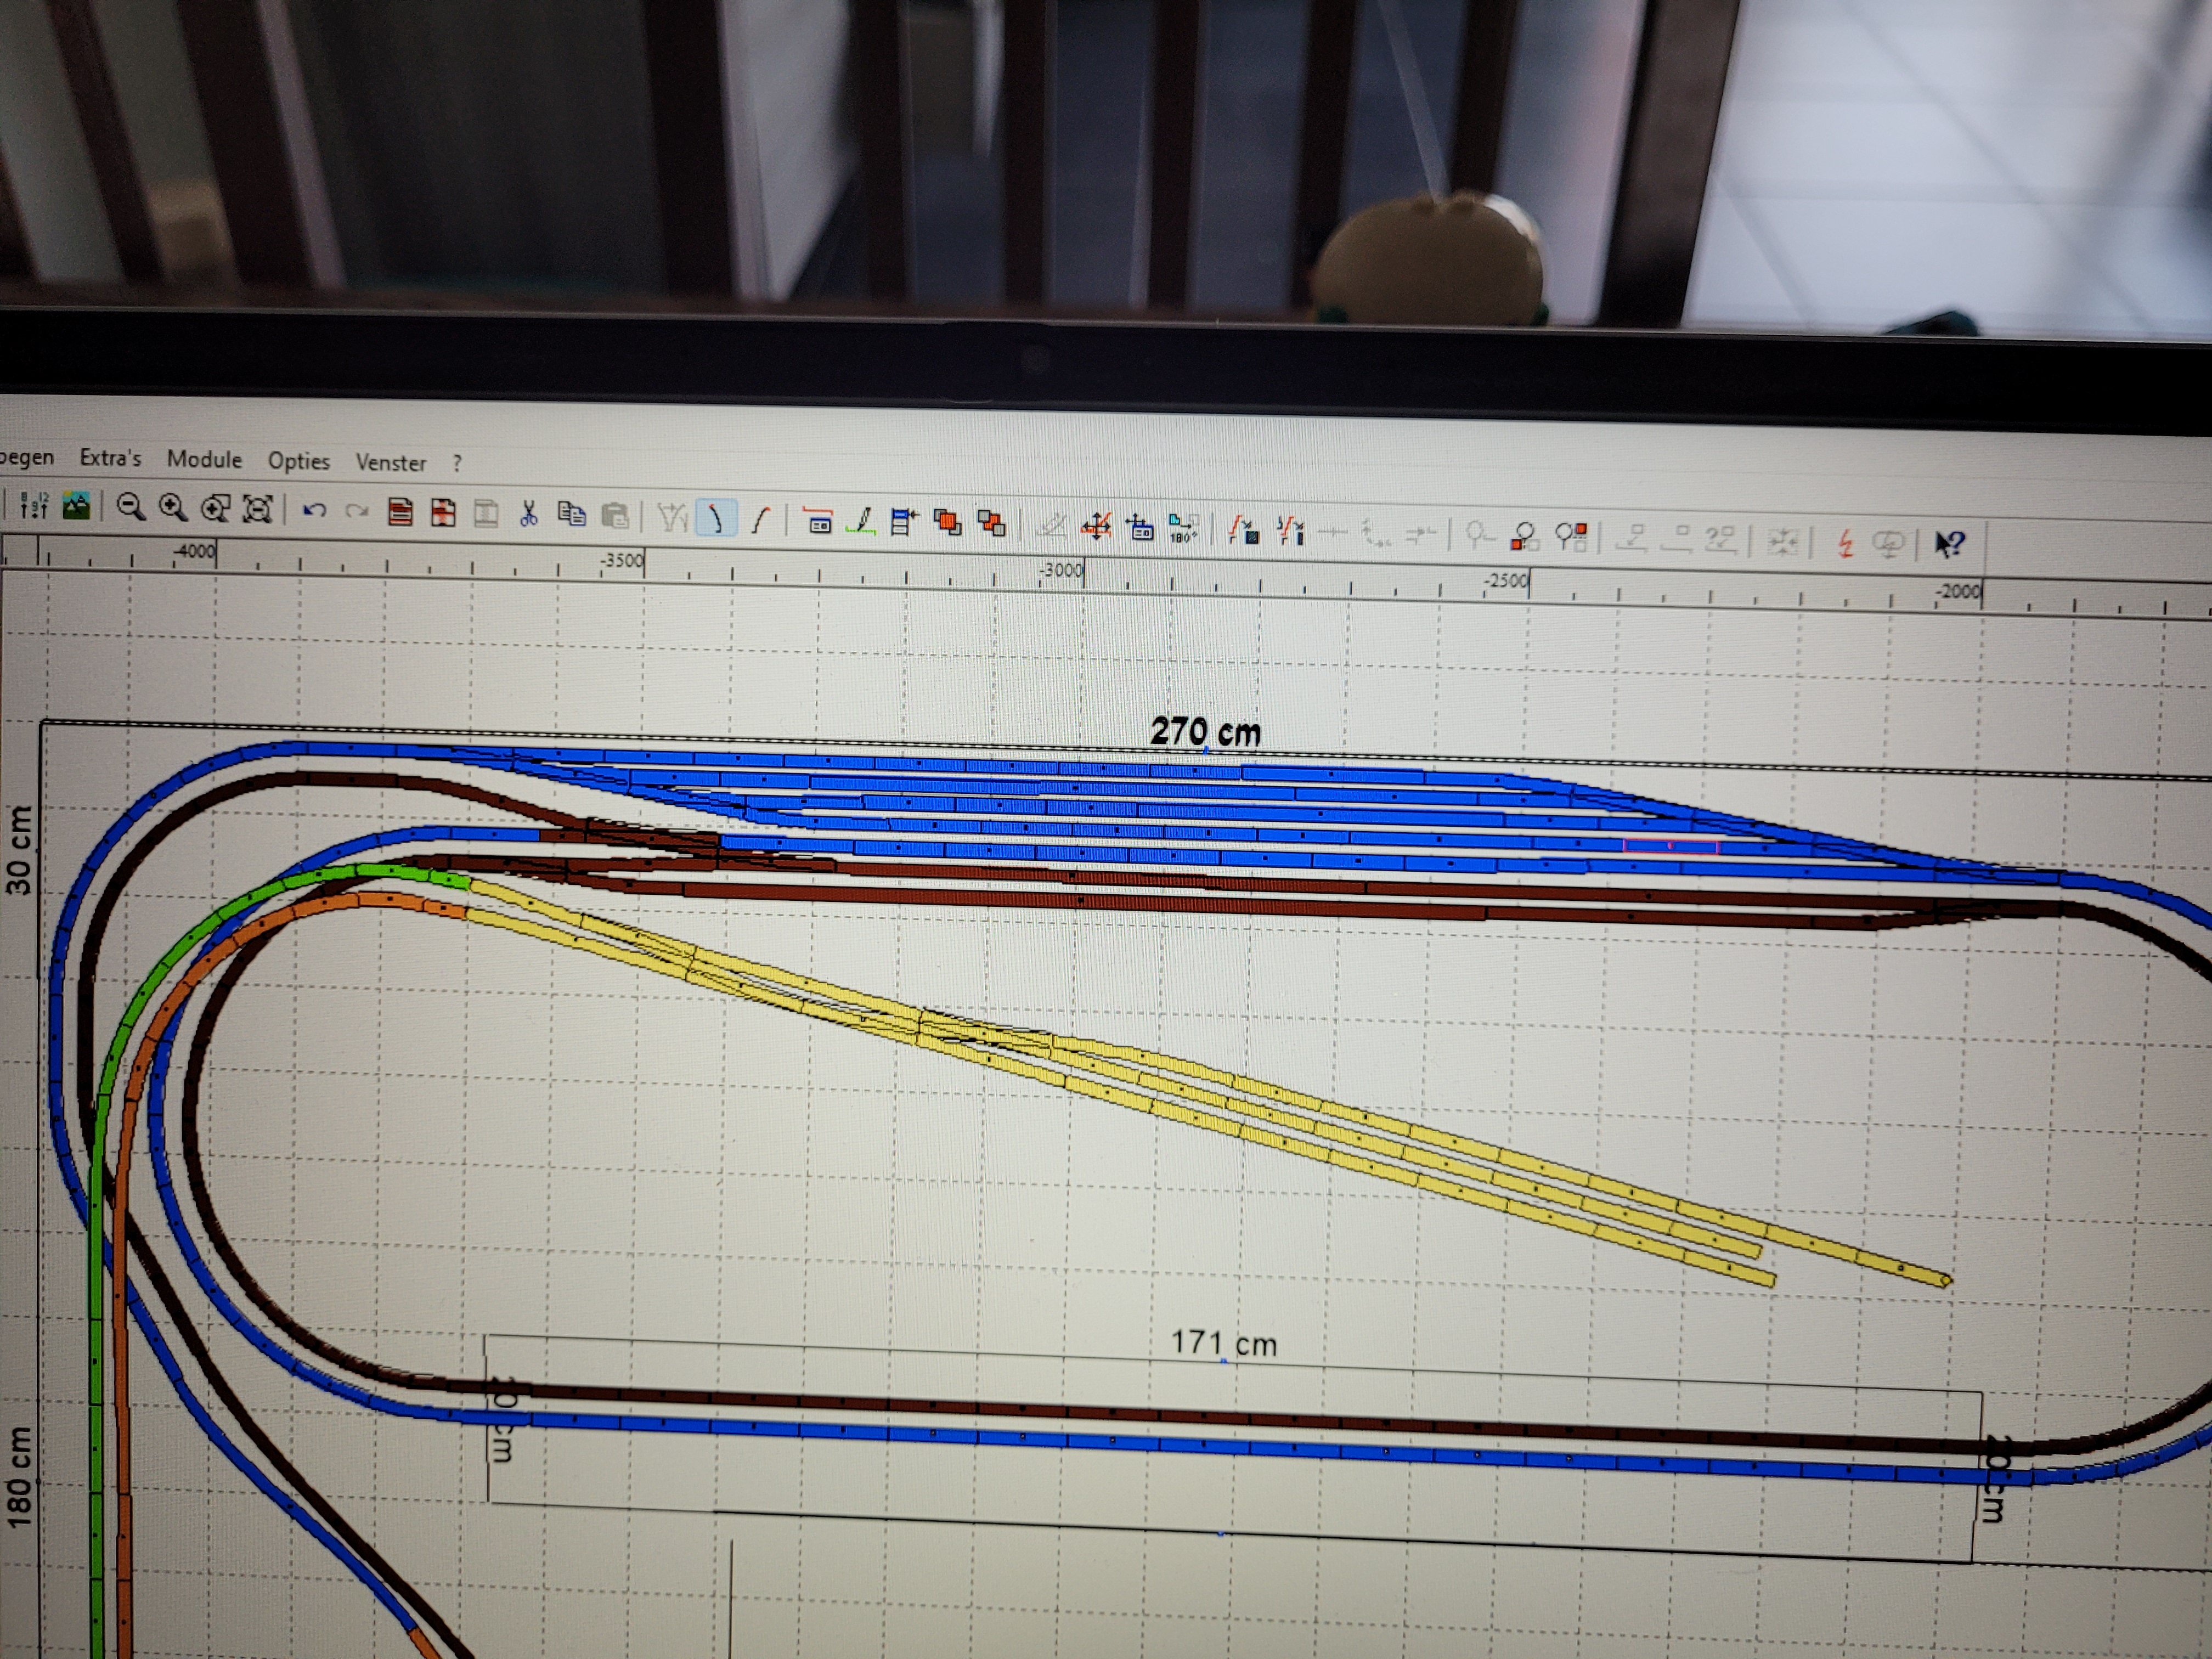Image resolution: width=2212 pixels, height=1659 pixels.
Task: Click the red split-page icon
Action: pyautogui.click(x=443, y=514)
